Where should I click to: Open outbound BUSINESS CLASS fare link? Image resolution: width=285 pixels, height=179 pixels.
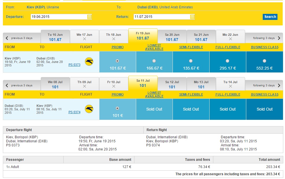click(265, 47)
